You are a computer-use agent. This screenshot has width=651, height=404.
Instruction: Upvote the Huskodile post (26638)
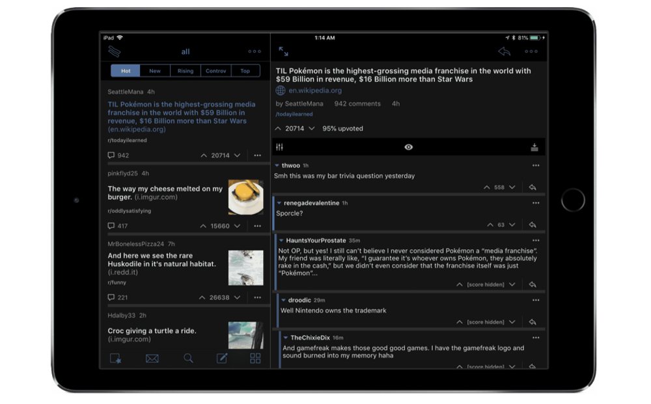202,297
